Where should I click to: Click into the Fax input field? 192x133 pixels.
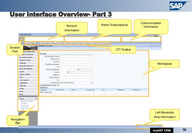coord(76,80)
